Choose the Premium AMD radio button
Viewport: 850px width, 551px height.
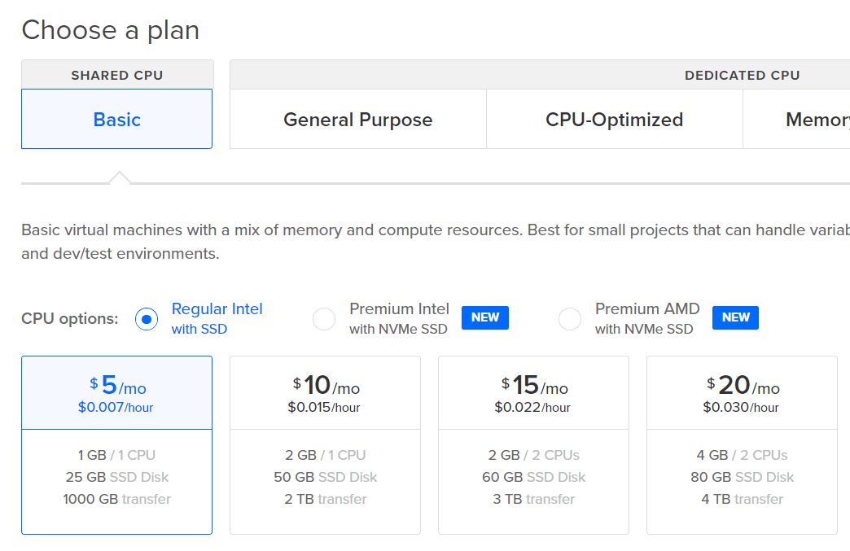pos(570,319)
